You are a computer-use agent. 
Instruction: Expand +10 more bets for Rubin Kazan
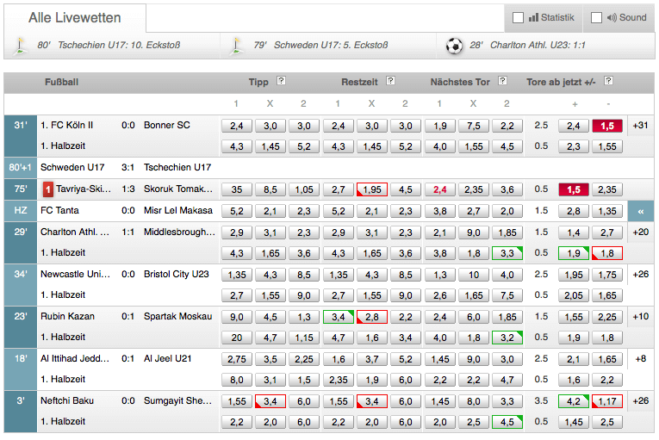click(x=641, y=317)
